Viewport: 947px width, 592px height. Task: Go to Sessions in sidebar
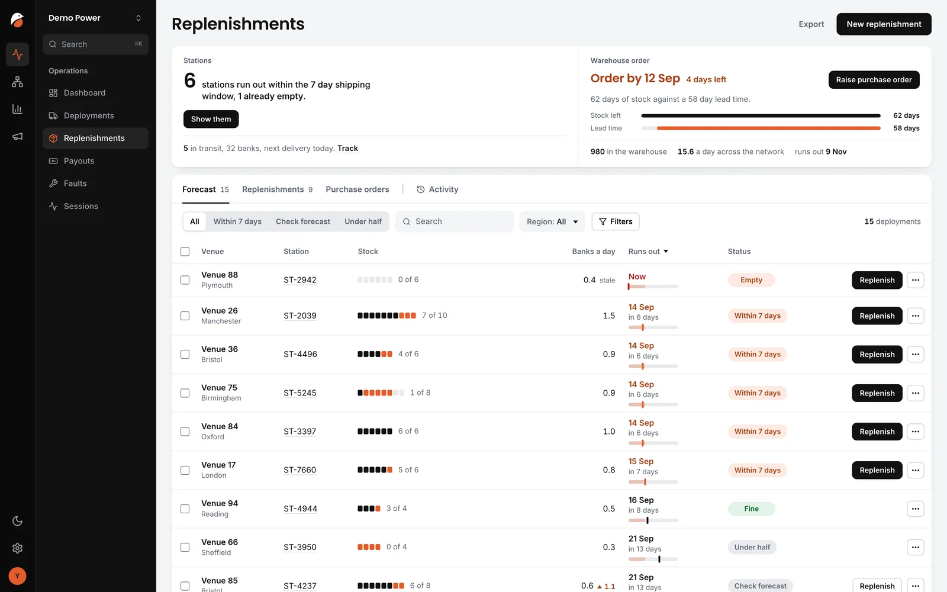click(x=95, y=206)
